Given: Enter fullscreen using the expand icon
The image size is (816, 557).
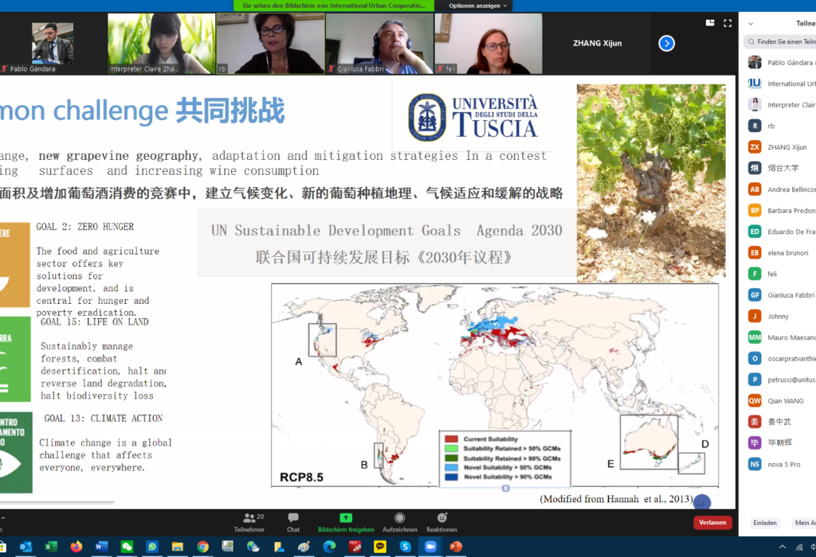Looking at the screenshot, I should tap(727, 23).
